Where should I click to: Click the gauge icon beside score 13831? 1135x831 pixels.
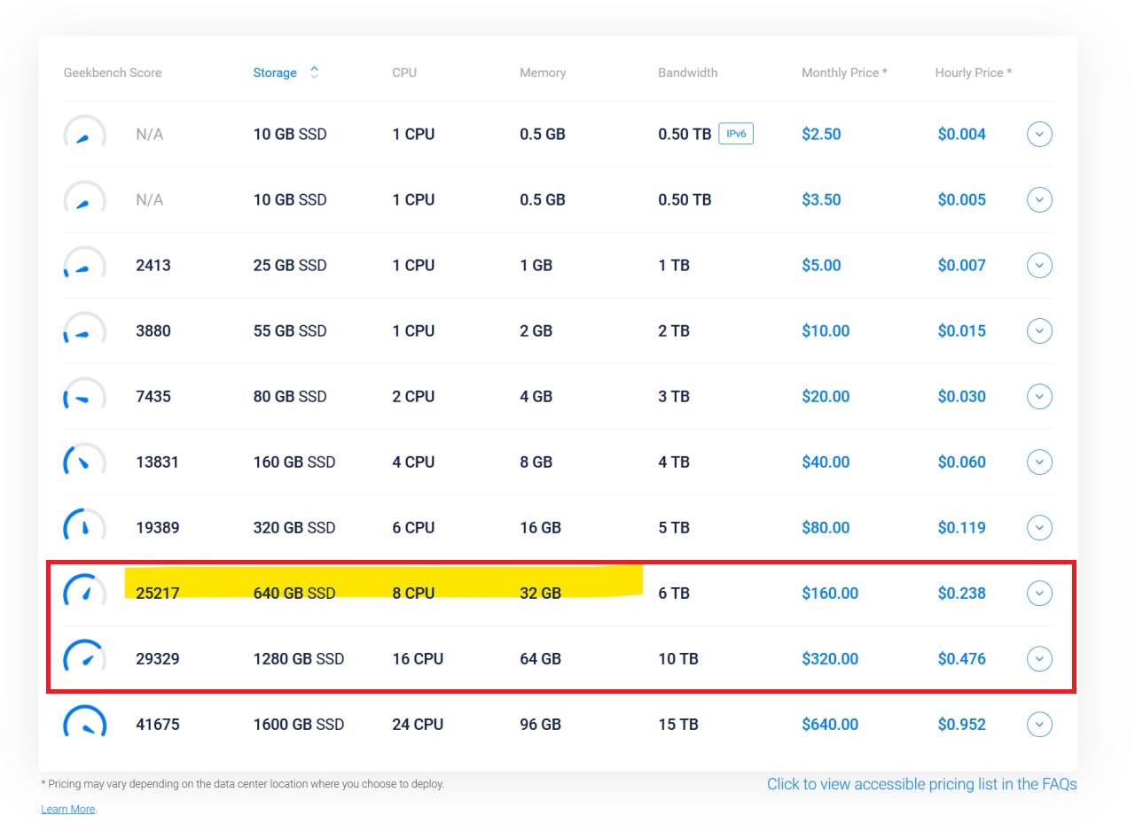click(84, 462)
